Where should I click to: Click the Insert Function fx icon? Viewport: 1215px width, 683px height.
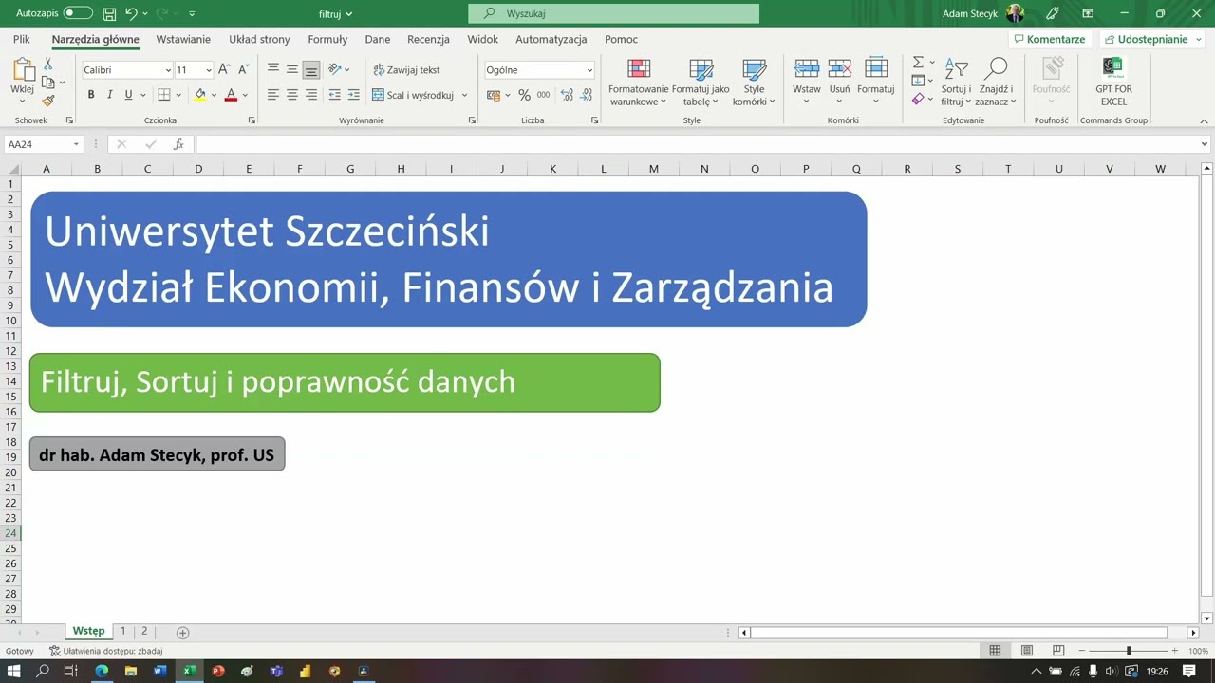(178, 144)
